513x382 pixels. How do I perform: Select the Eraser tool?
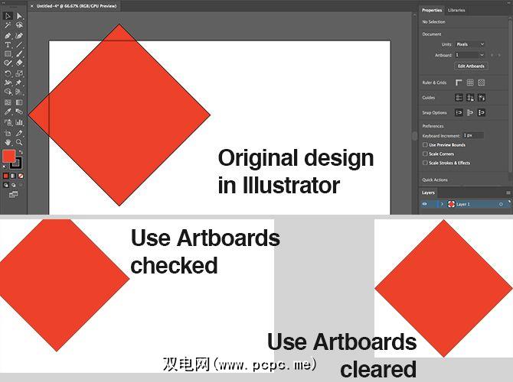tap(19, 63)
